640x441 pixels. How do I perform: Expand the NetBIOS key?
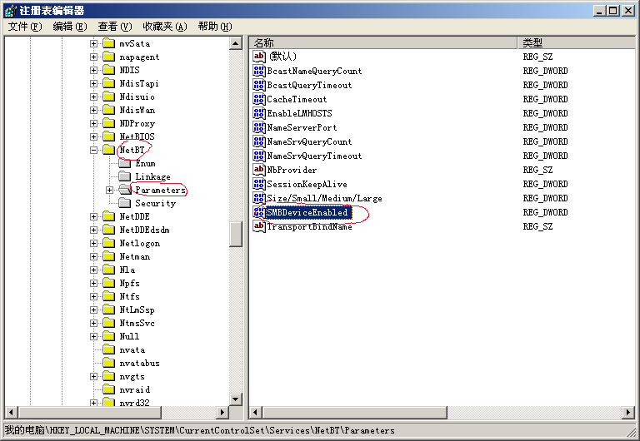pyautogui.click(x=94, y=136)
